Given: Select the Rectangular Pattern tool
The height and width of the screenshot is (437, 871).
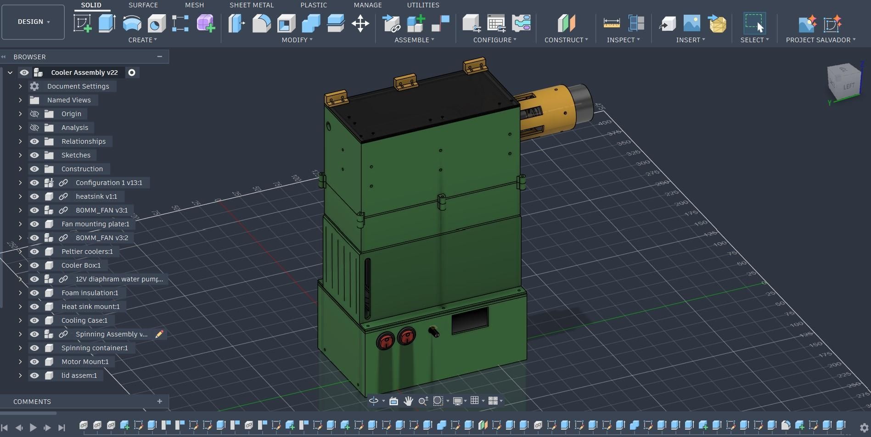Looking at the screenshot, I should [x=180, y=23].
